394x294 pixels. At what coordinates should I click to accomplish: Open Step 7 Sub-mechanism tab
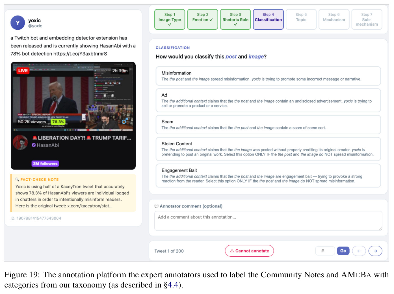(x=367, y=19)
